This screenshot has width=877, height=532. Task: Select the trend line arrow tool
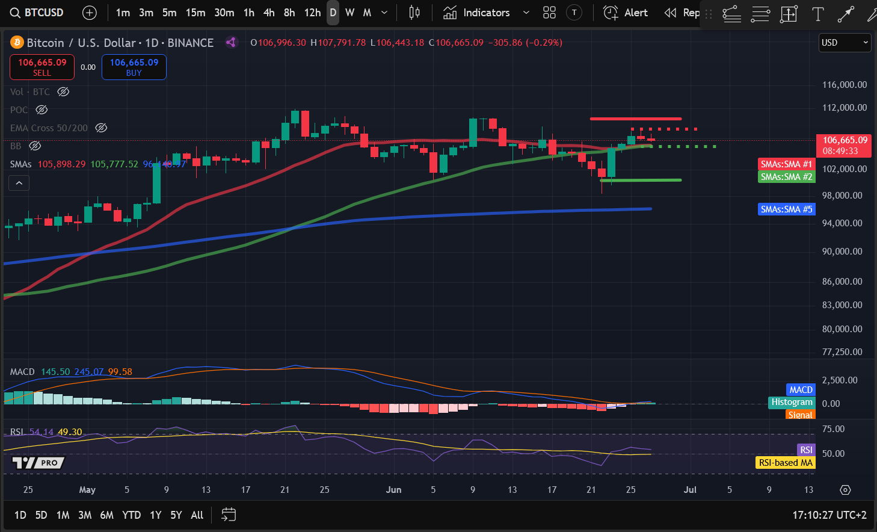pos(846,14)
